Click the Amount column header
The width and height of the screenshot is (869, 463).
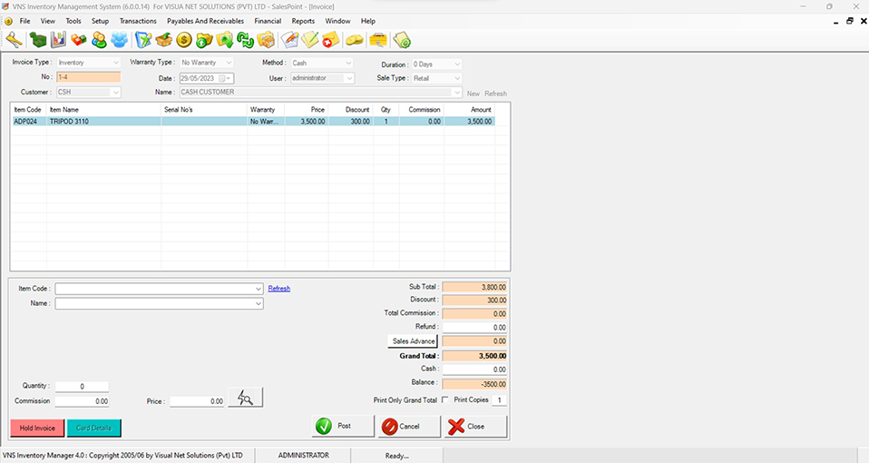coord(469,110)
